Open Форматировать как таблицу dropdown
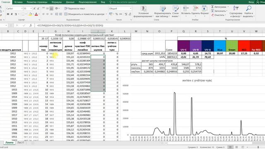265x149 pixels. click(x=163, y=12)
